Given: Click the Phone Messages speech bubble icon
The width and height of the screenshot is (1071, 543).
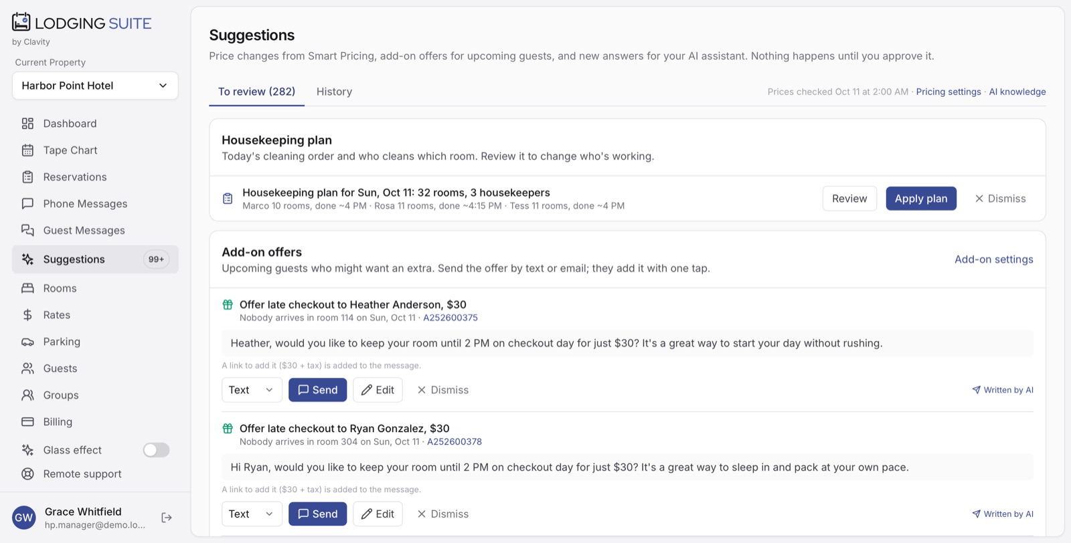Looking at the screenshot, I should click(x=27, y=204).
